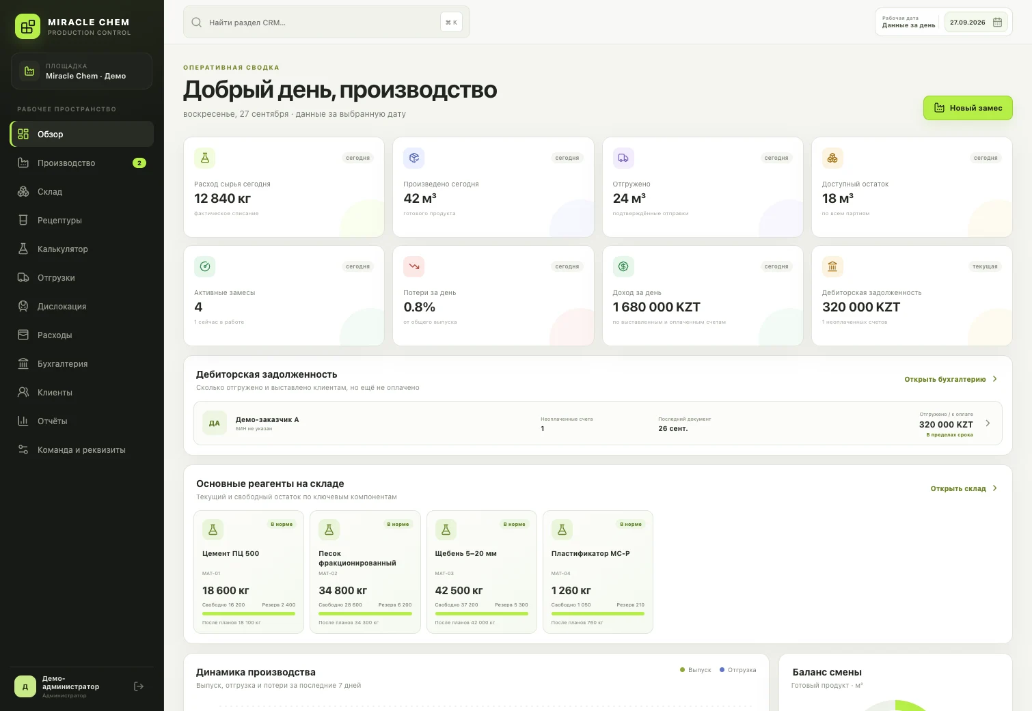Open Калькулятор sidebar section
The image size is (1032, 711).
pos(82,249)
